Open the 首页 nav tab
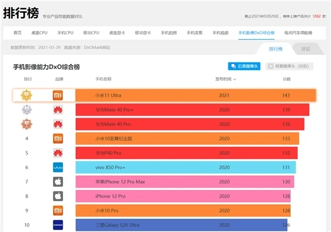The height and width of the screenshot is (232, 331). coord(18,33)
